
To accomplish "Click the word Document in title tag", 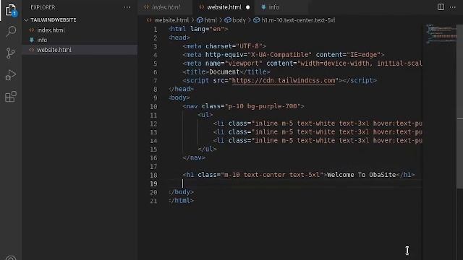I will [224, 72].
